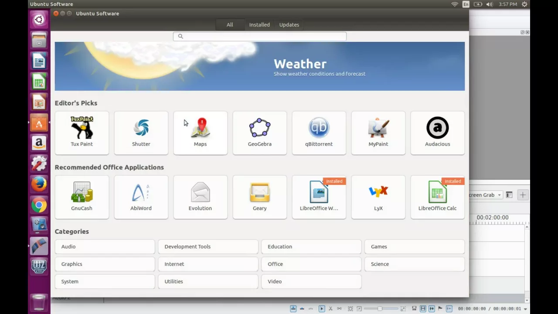
Task: Open System Settings from launcher
Action: pyautogui.click(x=39, y=164)
